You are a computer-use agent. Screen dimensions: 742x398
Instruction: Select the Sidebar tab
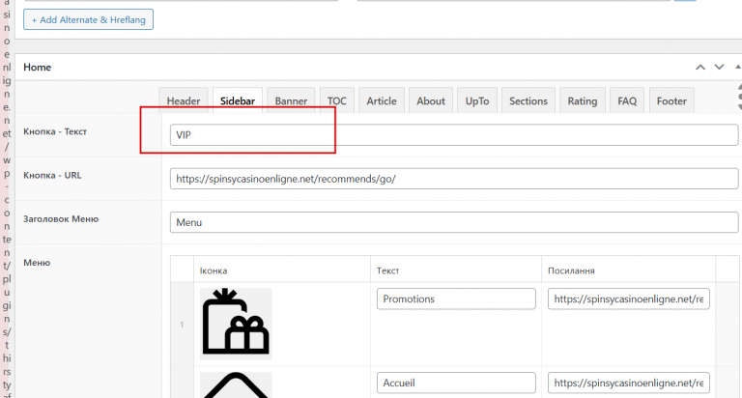point(238,100)
